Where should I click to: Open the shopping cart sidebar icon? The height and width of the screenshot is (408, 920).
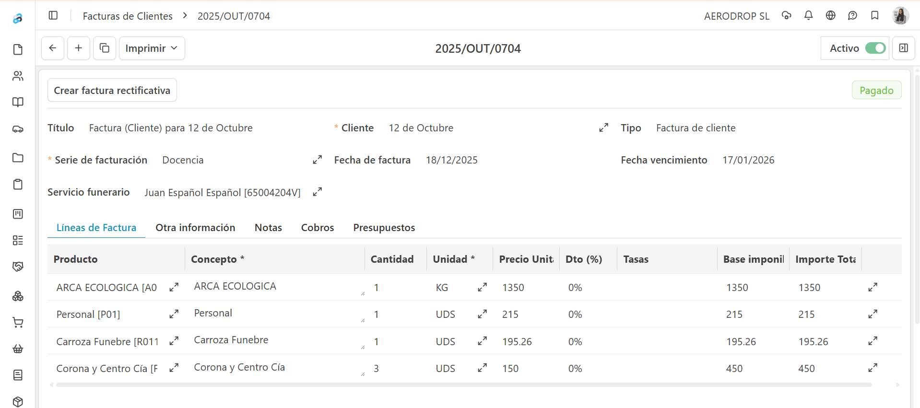(x=18, y=323)
